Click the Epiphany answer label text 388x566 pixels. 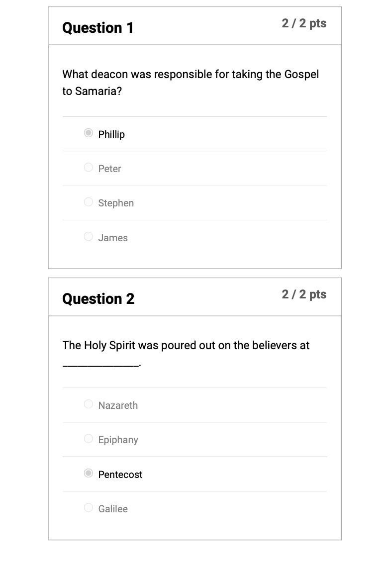tap(118, 440)
